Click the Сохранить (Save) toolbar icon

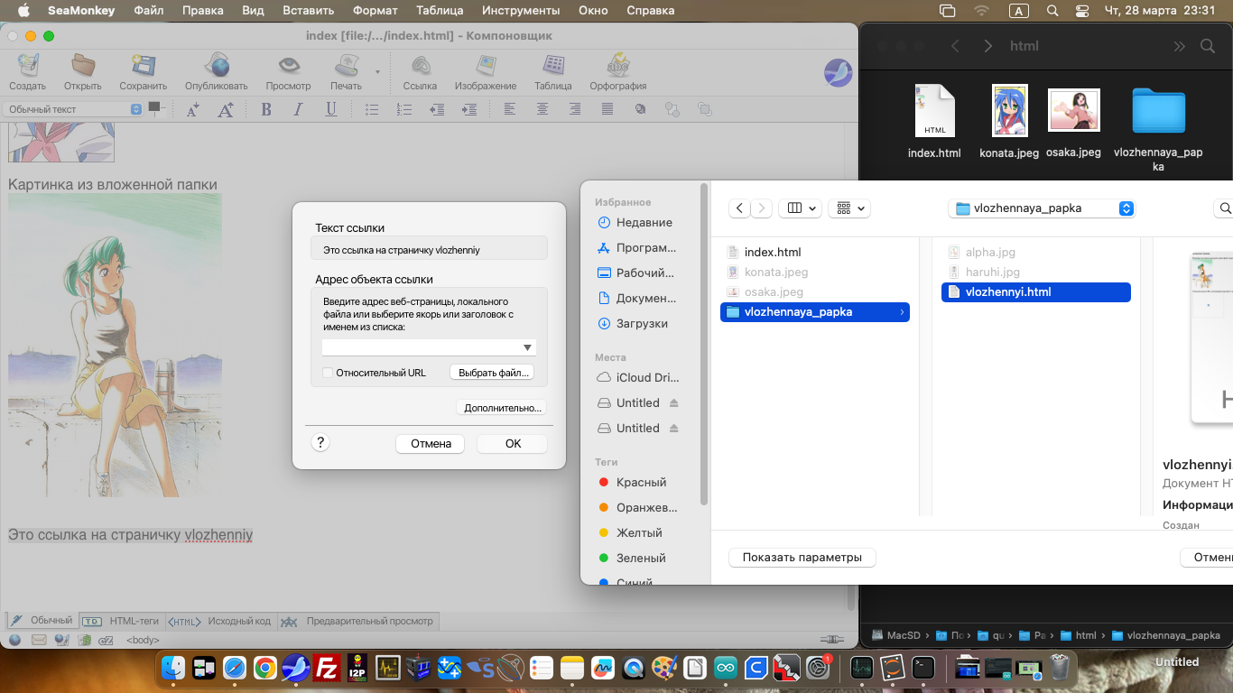coord(143,71)
